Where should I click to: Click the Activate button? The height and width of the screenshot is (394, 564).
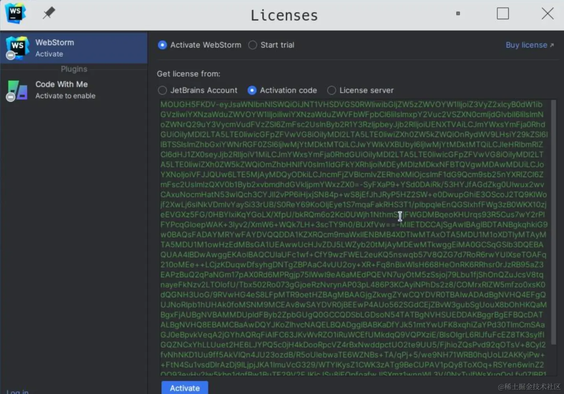pyautogui.click(x=185, y=388)
